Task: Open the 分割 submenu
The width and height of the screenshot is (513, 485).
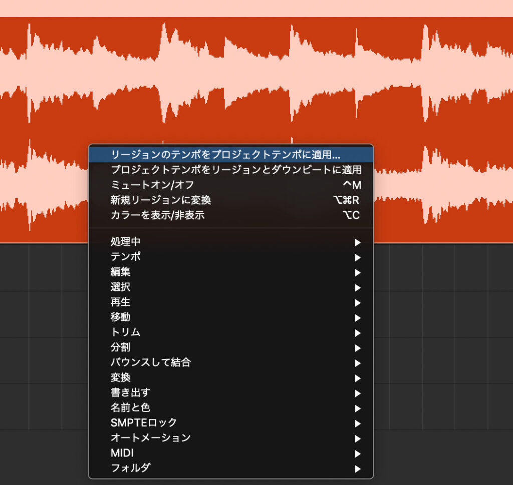Action: pos(231,347)
